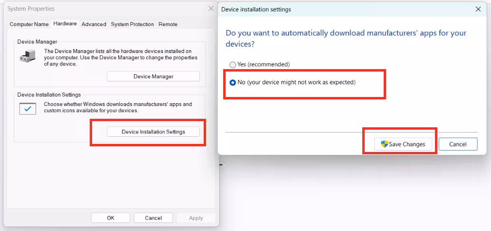491x231 pixels.
Task: Choose No (your device might not work)
Action: 293,83
